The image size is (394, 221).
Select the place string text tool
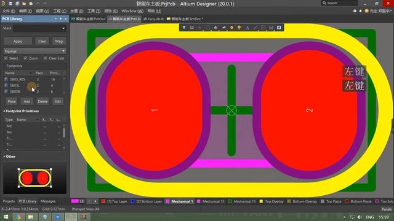(x=247, y=28)
